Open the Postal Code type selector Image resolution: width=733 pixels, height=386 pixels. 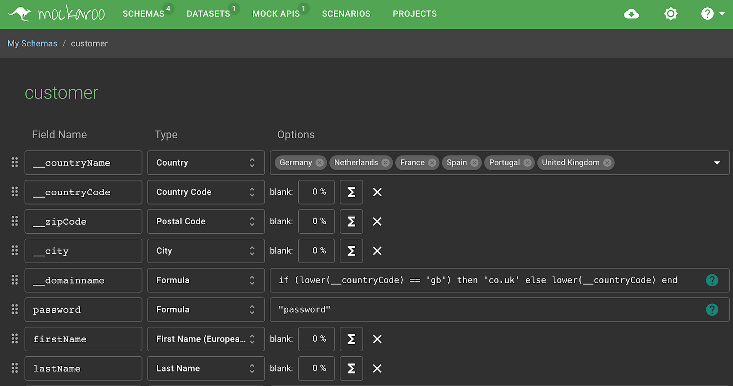pos(206,221)
